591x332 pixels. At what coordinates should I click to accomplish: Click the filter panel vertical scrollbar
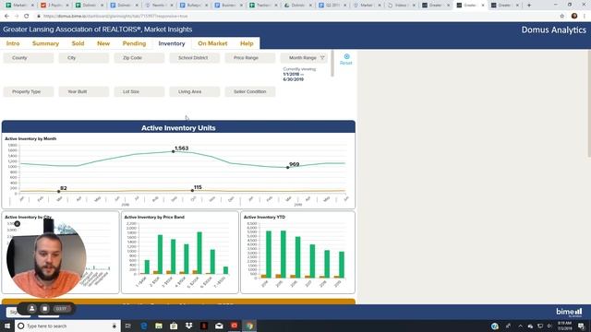click(332, 64)
